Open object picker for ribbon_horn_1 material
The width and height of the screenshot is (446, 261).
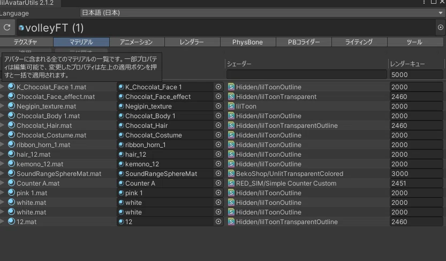pyautogui.click(x=218, y=145)
